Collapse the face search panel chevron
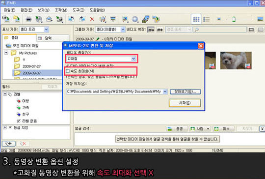This screenshot has width=265, height=179. tap(262, 129)
